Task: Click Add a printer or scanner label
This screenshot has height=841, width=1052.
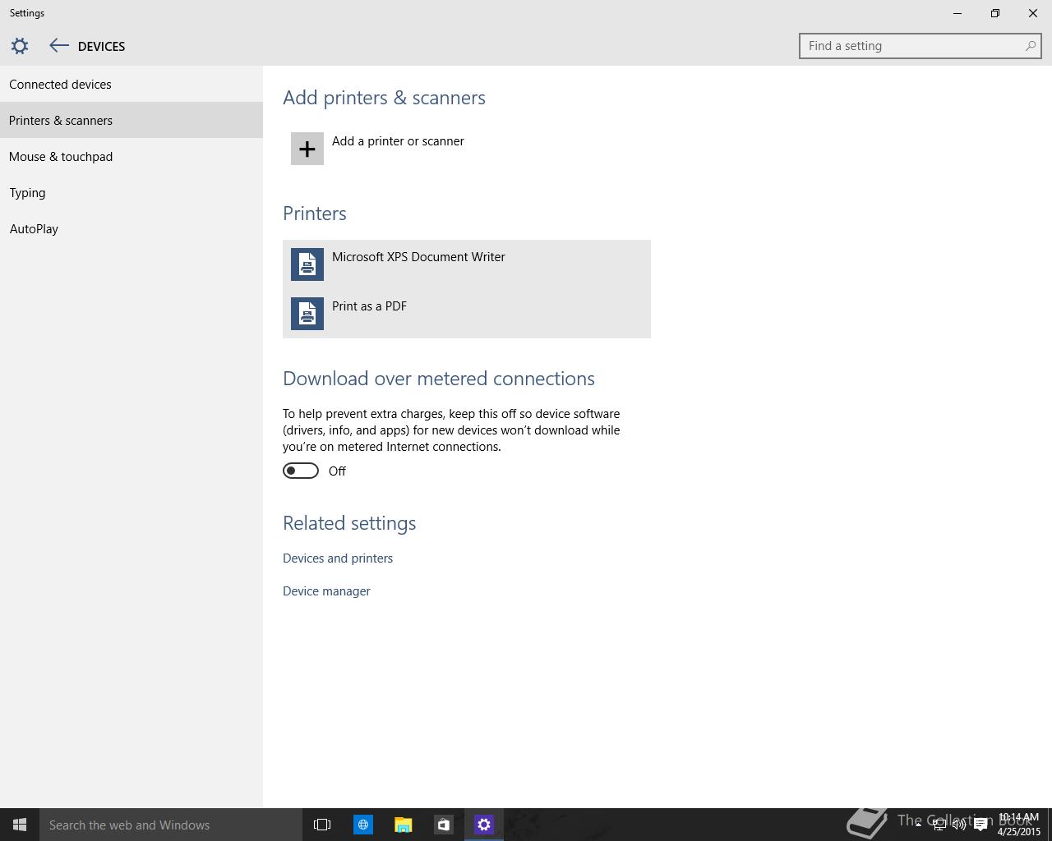Action: point(398,141)
